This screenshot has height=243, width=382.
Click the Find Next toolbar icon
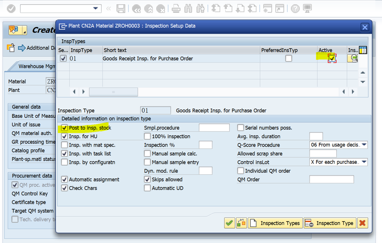[x=200, y=8]
